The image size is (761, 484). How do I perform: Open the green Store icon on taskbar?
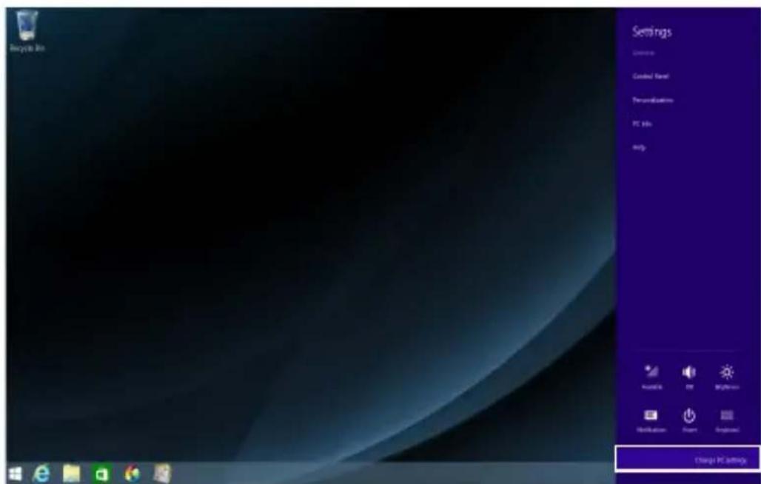[x=101, y=474]
